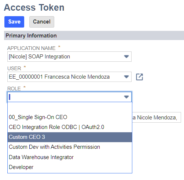
Task: Select the blank role option
Action: (70, 107)
